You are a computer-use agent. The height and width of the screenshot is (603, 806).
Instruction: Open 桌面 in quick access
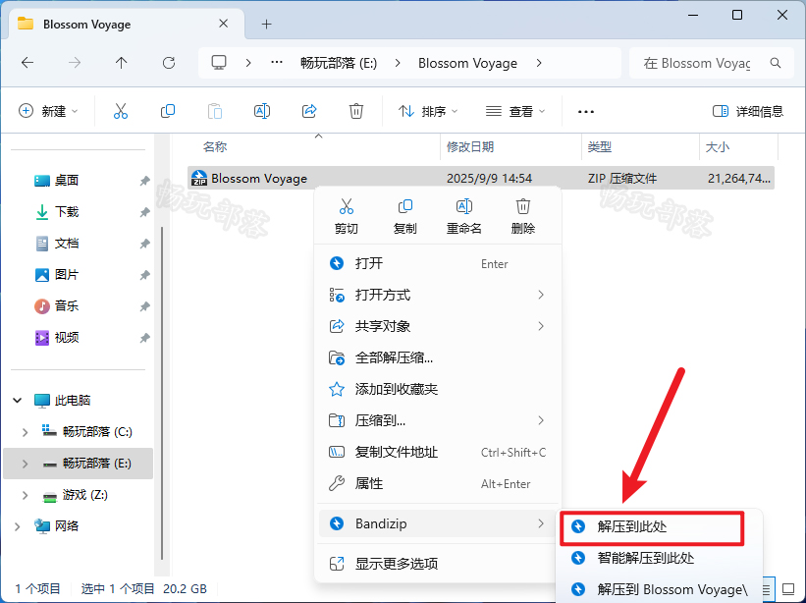67,181
